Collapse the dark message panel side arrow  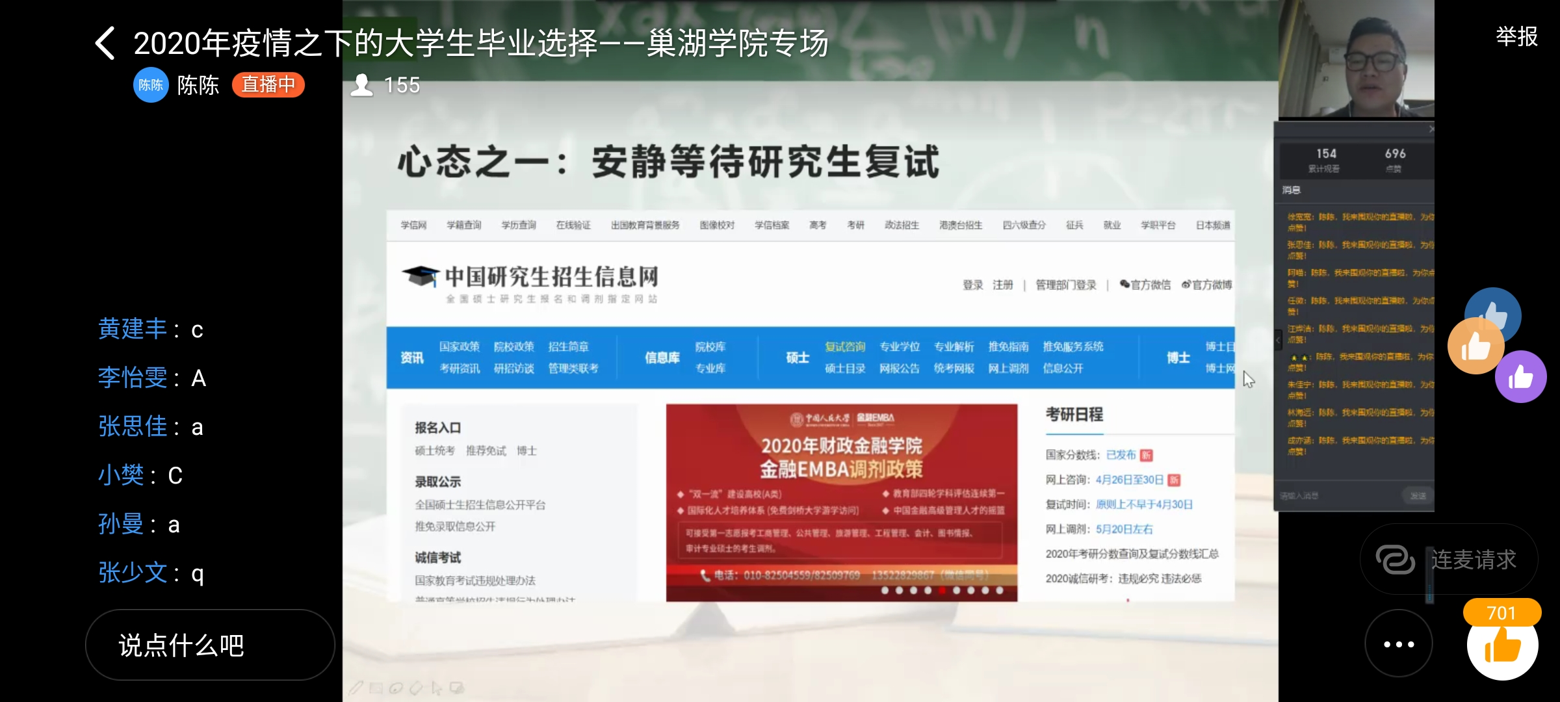pos(1278,340)
